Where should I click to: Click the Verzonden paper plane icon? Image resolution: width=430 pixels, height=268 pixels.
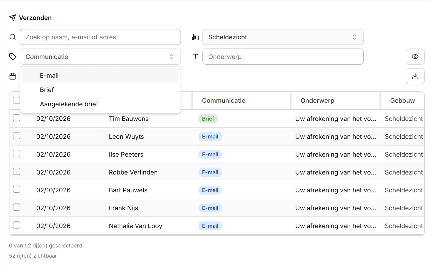(x=13, y=18)
